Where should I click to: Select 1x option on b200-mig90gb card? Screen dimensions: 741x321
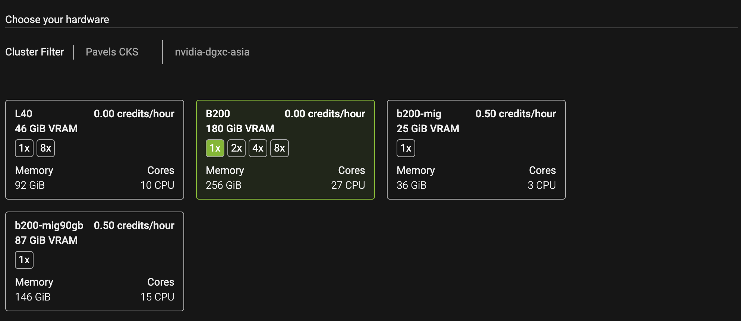(x=24, y=260)
